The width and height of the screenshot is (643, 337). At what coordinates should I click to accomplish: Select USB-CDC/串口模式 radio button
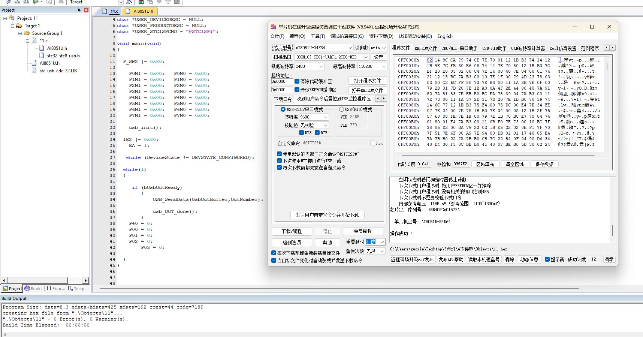tap(283, 109)
